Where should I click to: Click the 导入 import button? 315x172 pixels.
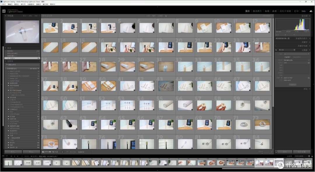click(13, 152)
